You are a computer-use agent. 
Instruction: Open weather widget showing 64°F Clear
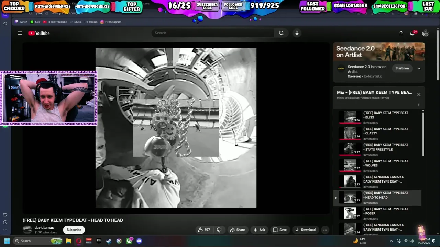coord(359,241)
